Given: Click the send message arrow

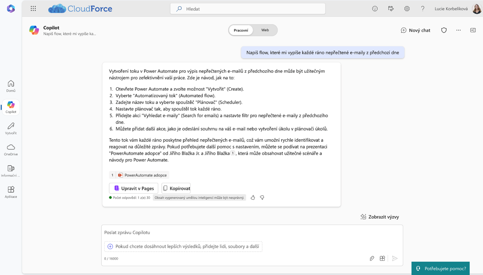Looking at the screenshot, I should click(x=395, y=259).
